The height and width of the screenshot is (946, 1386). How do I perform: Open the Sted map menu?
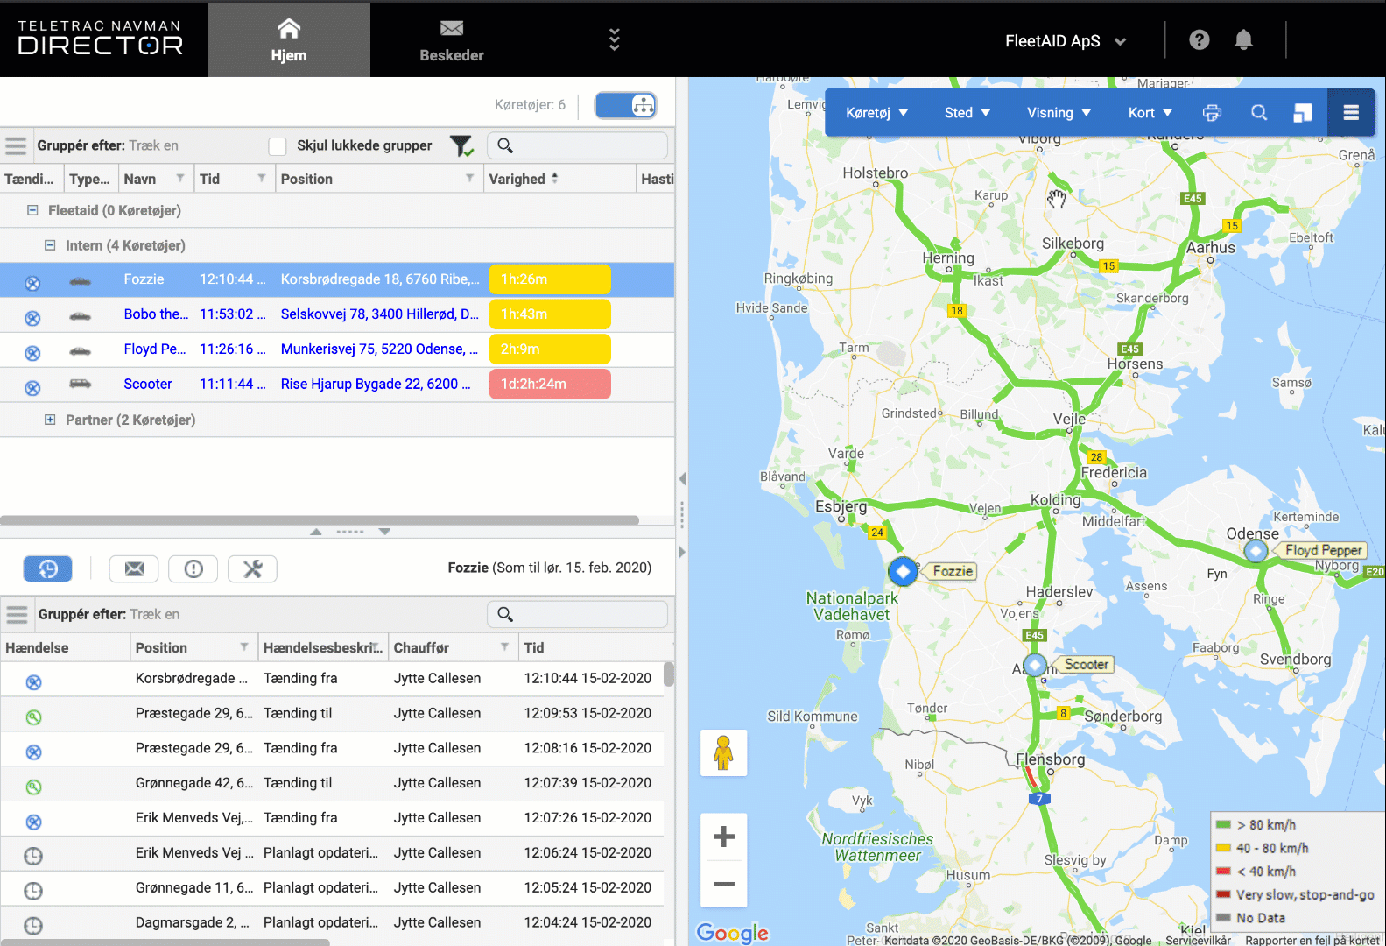point(967,113)
